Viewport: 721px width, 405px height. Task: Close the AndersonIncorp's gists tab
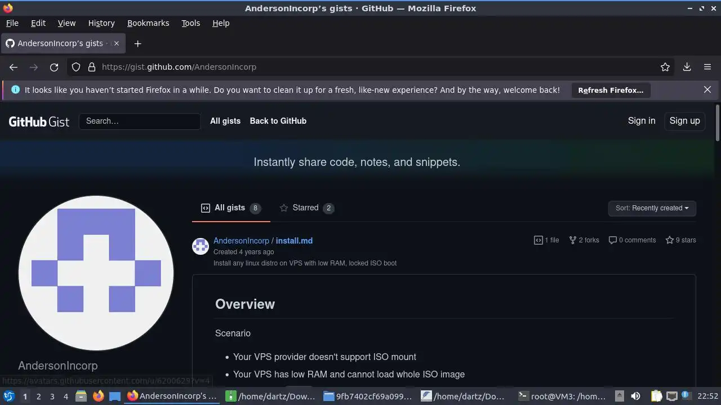(117, 43)
